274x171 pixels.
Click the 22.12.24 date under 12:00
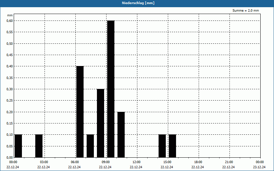click(x=136, y=167)
